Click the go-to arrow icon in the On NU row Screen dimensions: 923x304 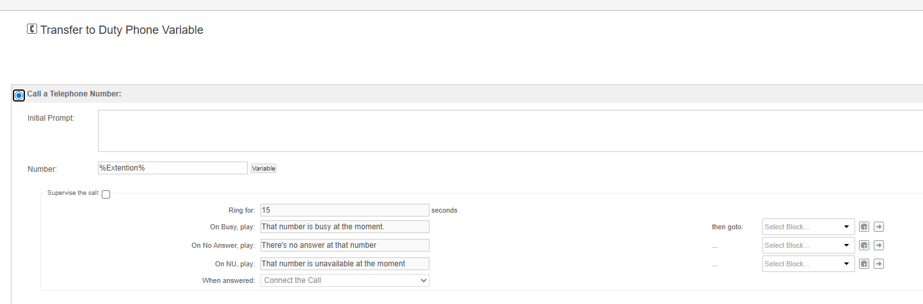(x=879, y=264)
